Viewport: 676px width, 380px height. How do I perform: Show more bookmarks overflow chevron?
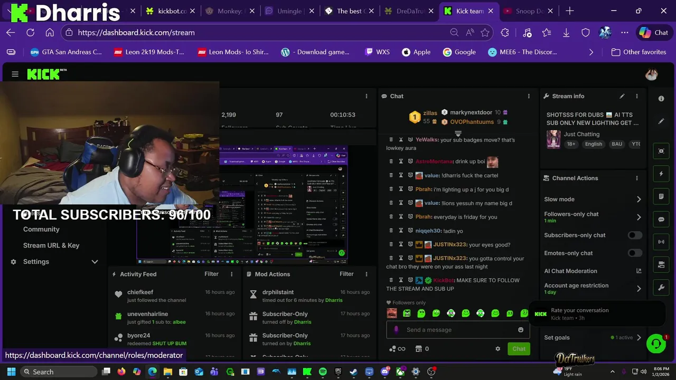tap(591, 52)
